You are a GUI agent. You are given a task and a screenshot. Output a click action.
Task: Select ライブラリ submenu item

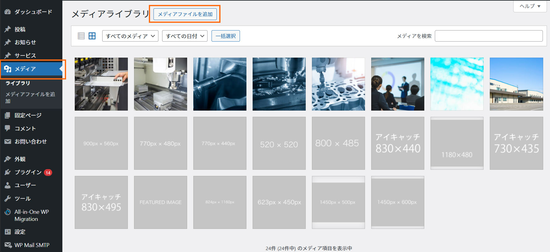(x=18, y=83)
